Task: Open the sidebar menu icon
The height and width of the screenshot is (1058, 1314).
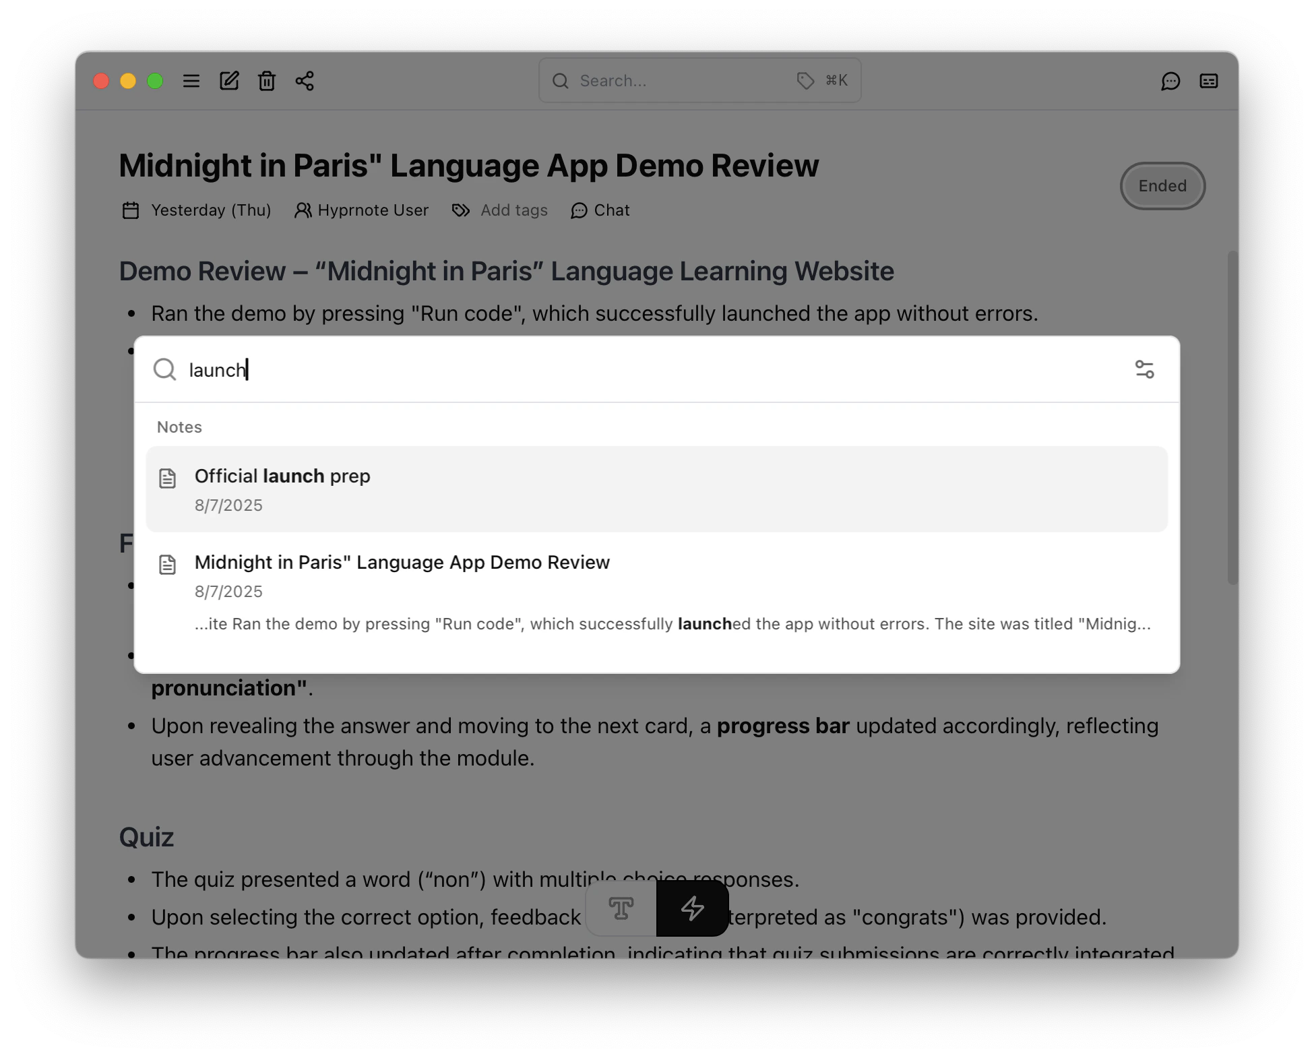Action: pyautogui.click(x=191, y=81)
